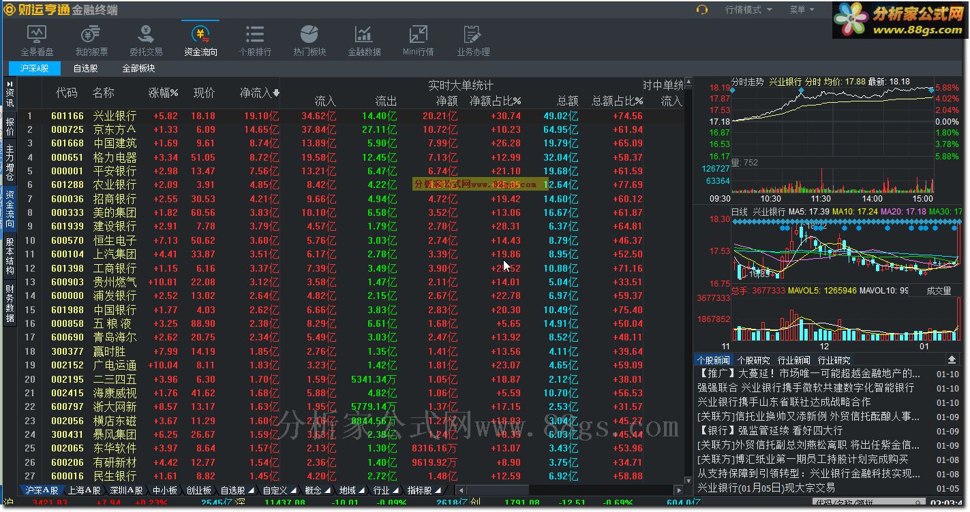Screen dimensions: 970x512
Task: Open news 兴业银行(01月05日)现大宗交易
Action: [x=766, y=487]
